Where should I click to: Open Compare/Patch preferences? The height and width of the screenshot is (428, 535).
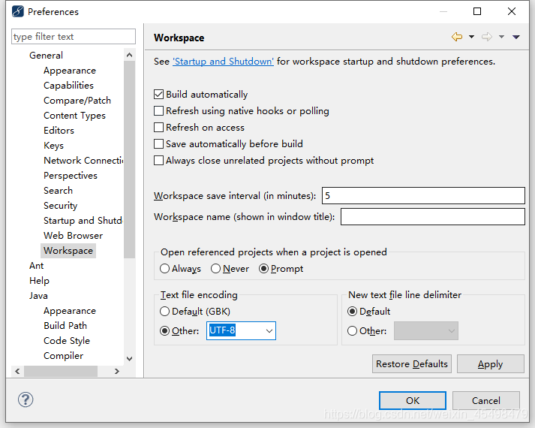[77, 101]
